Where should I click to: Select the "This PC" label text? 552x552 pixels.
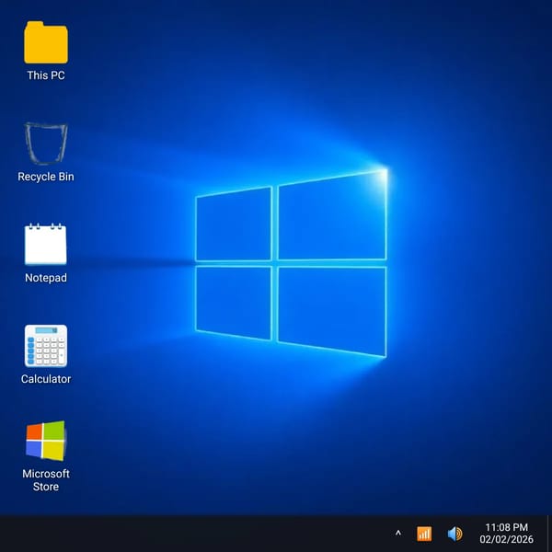46,75
